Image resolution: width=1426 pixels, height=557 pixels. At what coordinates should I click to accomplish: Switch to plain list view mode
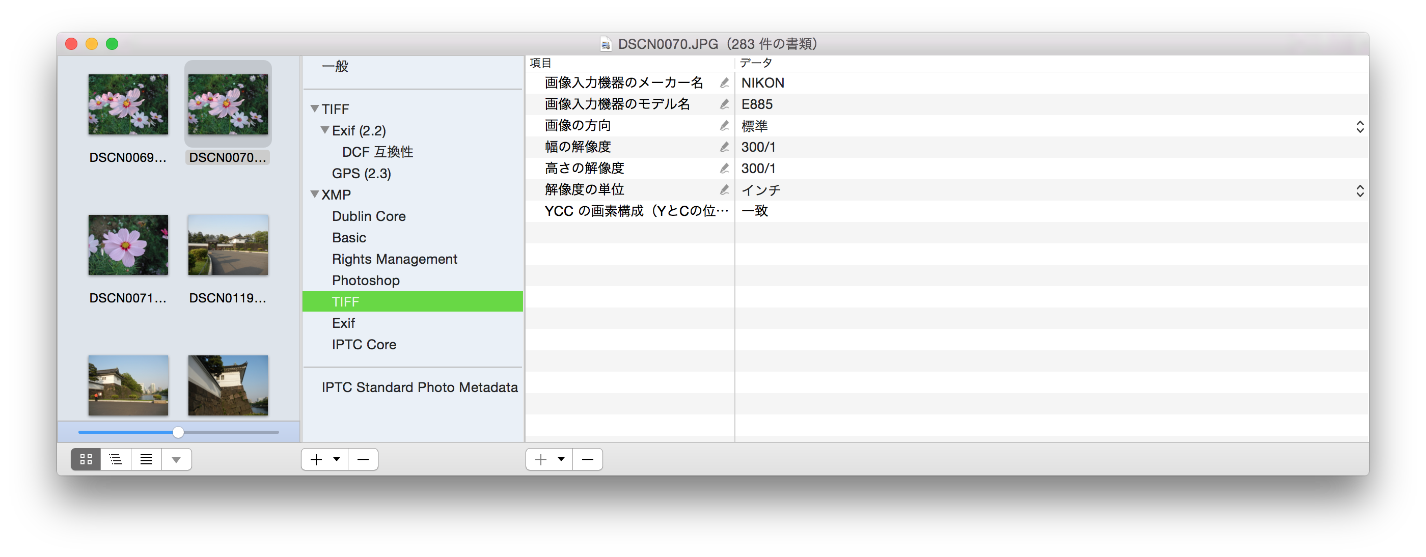146,459
